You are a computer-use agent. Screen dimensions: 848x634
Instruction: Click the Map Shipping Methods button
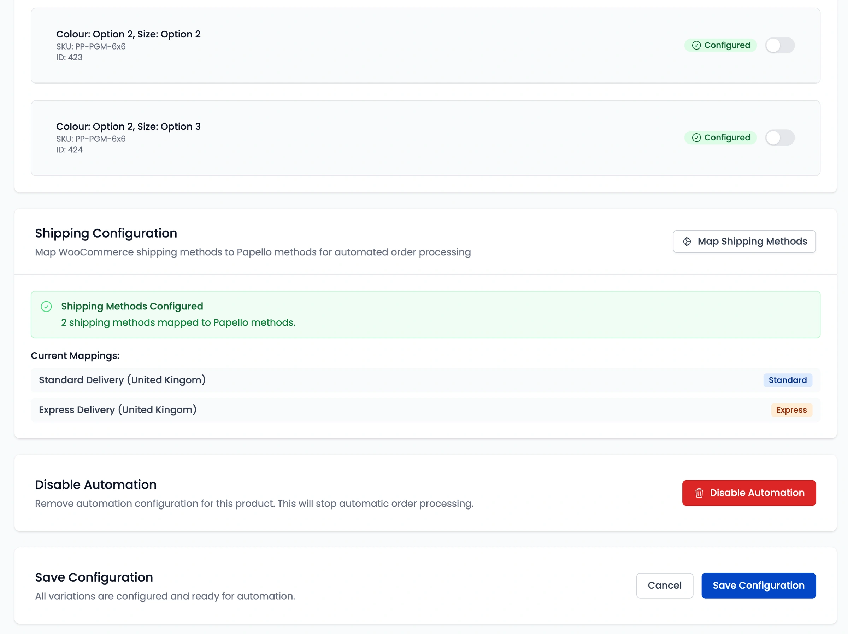744,241
